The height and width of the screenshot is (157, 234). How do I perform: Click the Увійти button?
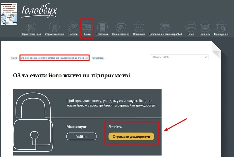pos(82,137)
